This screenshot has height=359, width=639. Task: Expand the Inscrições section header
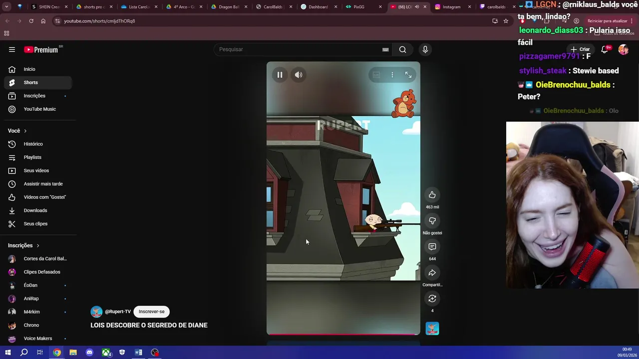coord(23,245)
